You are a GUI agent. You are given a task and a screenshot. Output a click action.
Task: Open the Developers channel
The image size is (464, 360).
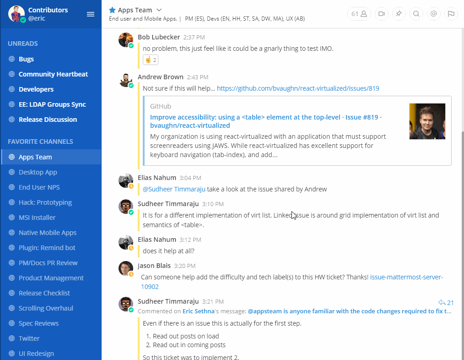pos(51,89)
